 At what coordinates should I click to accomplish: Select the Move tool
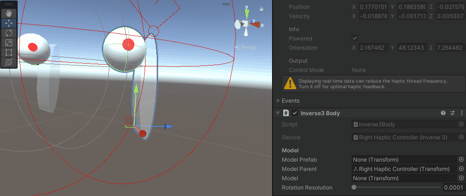coord(9,23)
